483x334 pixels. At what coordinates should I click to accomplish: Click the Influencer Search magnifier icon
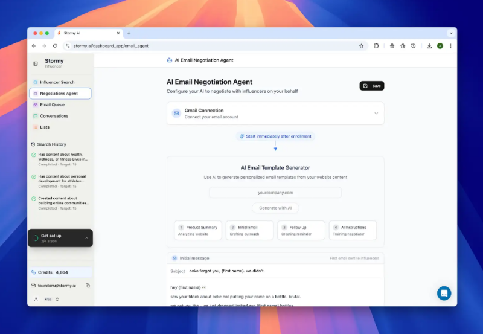[x=36, y=82]
